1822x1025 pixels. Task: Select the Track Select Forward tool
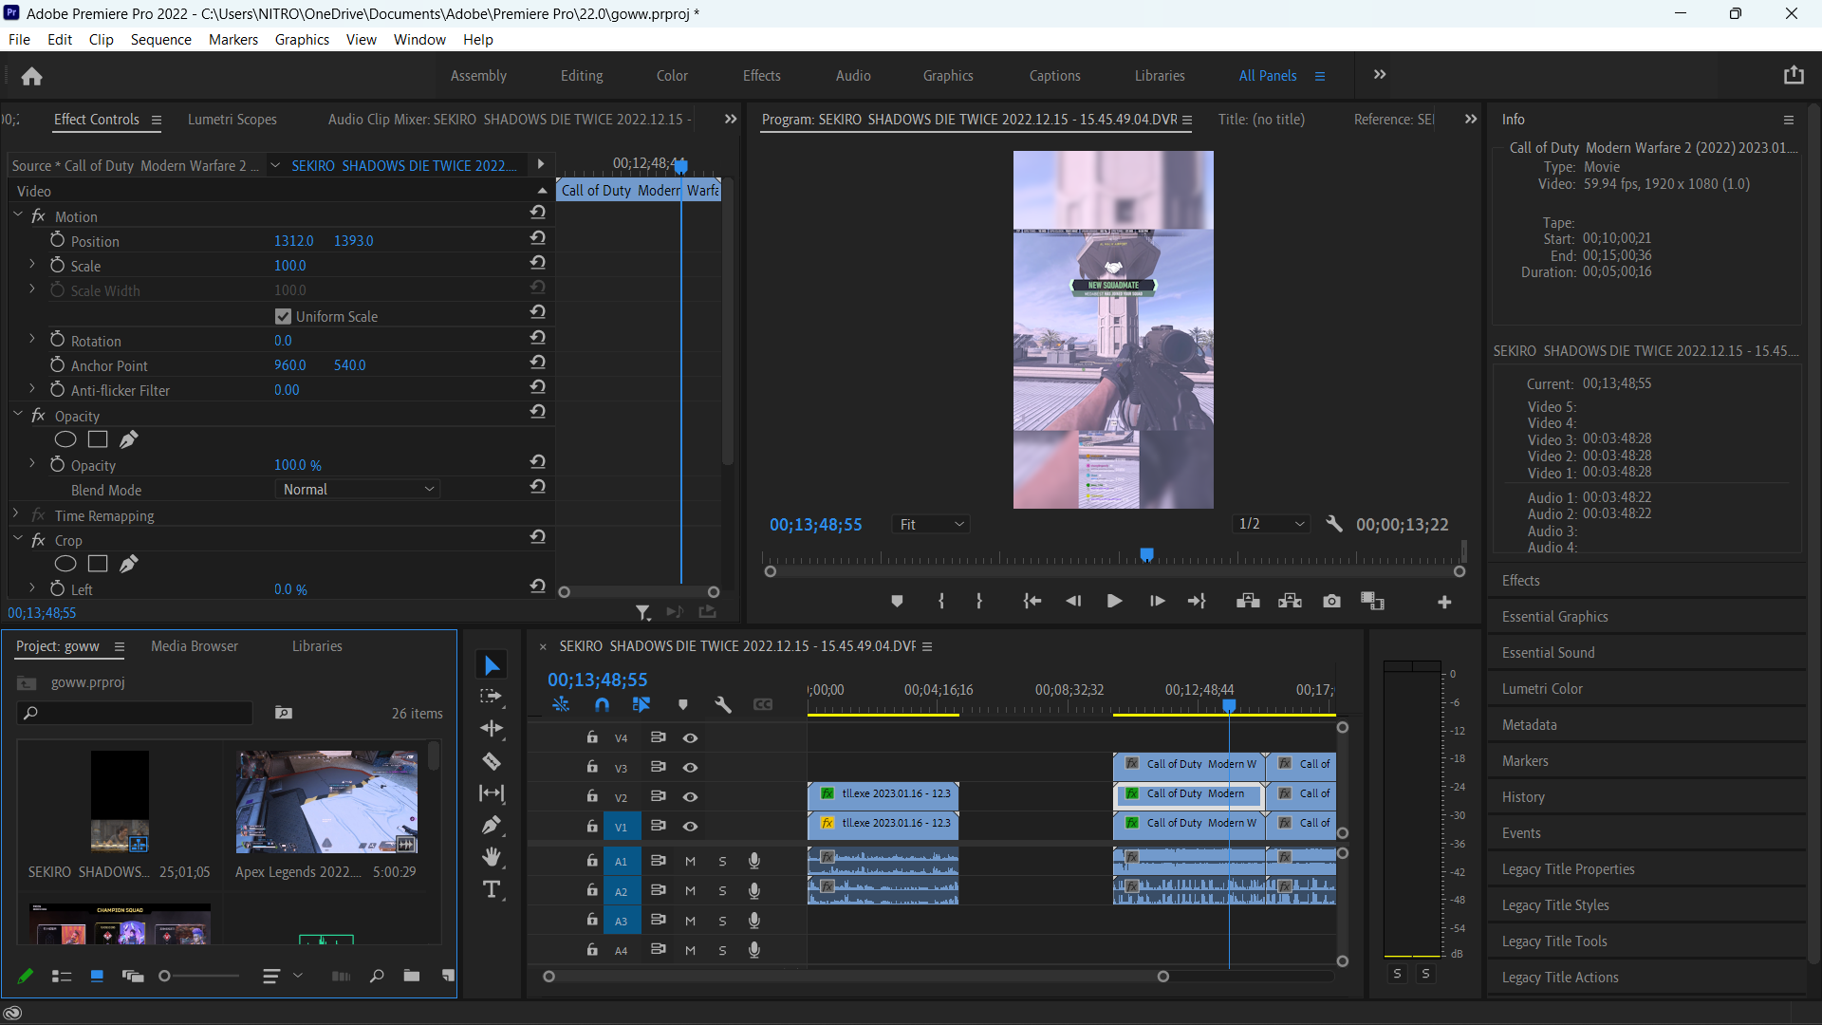[x=493, y=697]
